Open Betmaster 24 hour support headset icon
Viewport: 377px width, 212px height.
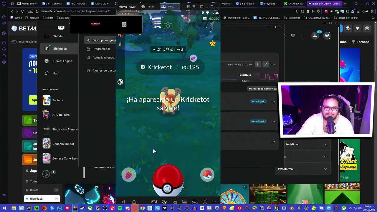348,29
